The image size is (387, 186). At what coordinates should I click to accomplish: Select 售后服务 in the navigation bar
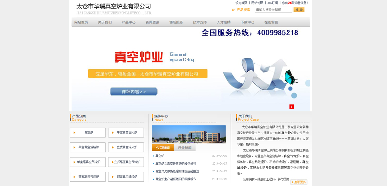point(176,22)
